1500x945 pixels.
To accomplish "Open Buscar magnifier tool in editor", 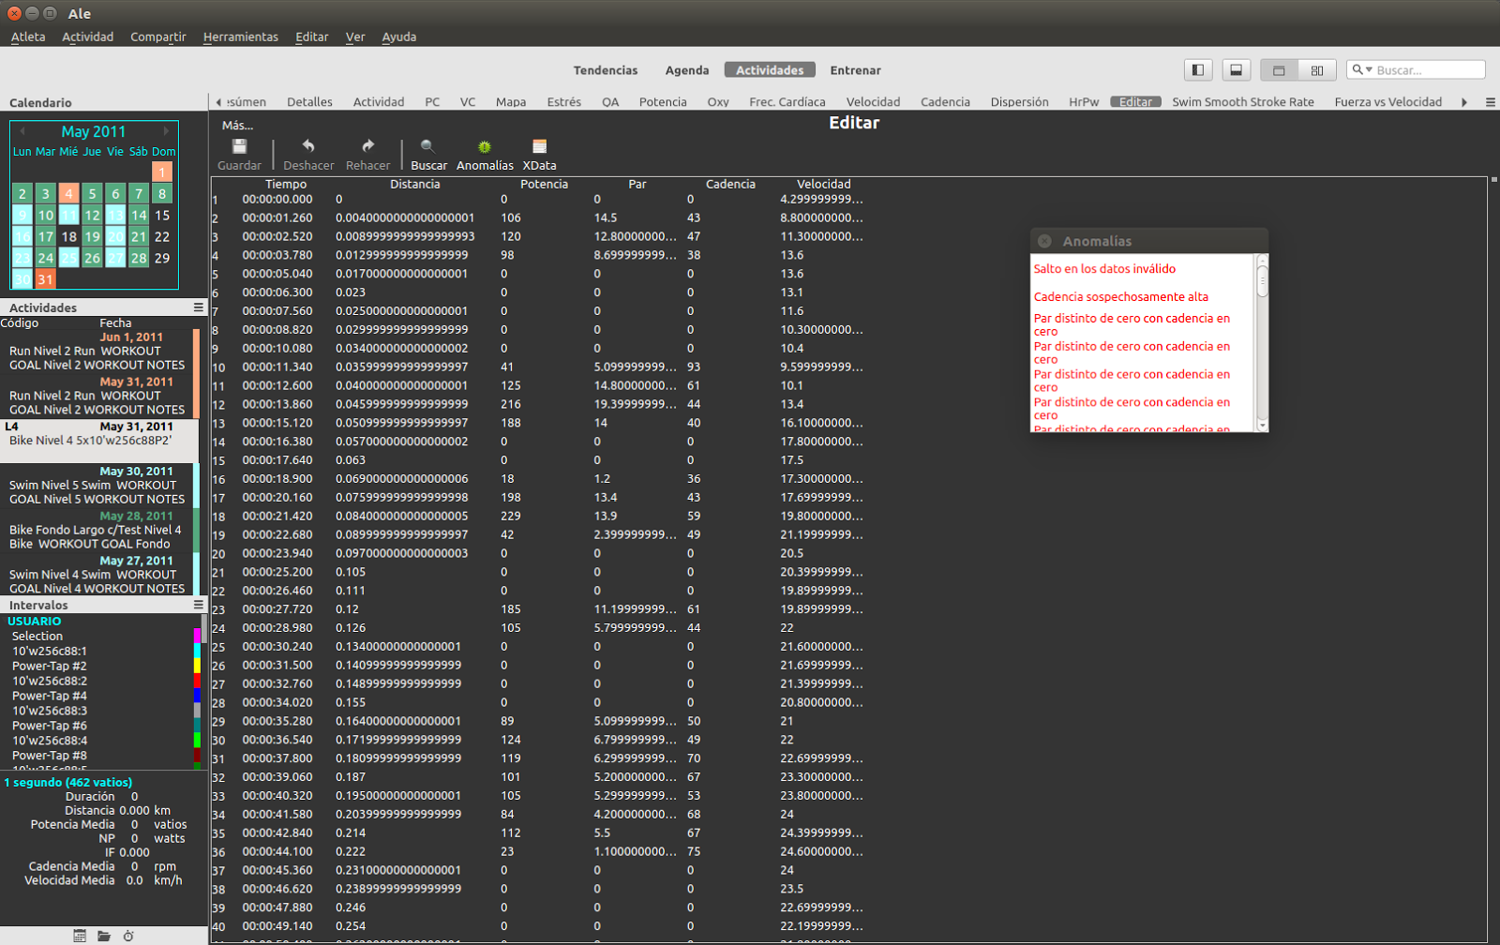I will tap(427, 146).
